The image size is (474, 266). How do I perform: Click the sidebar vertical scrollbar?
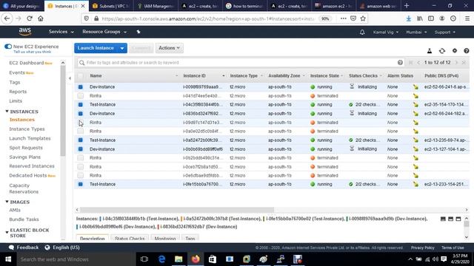coord(63,111)
